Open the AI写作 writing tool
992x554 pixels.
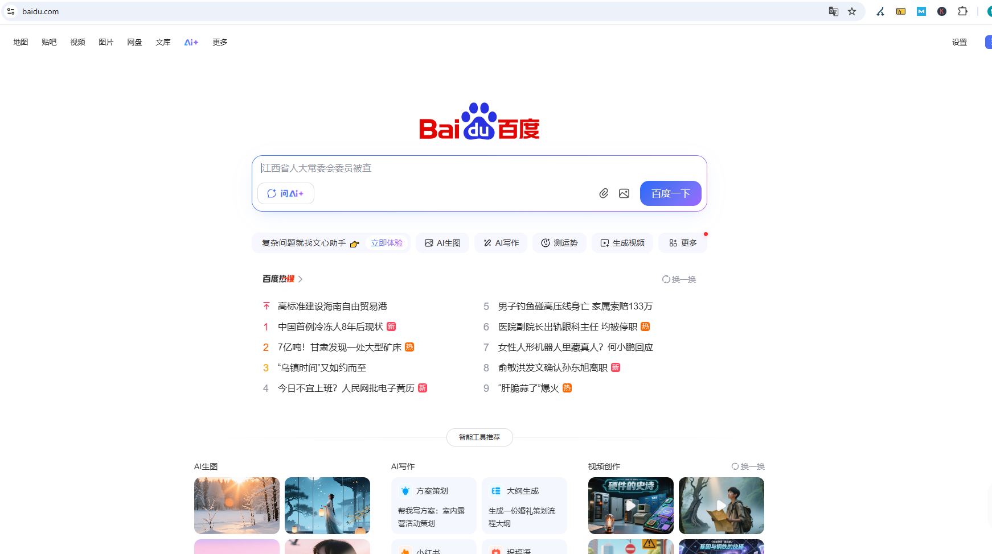click(501, 243)
